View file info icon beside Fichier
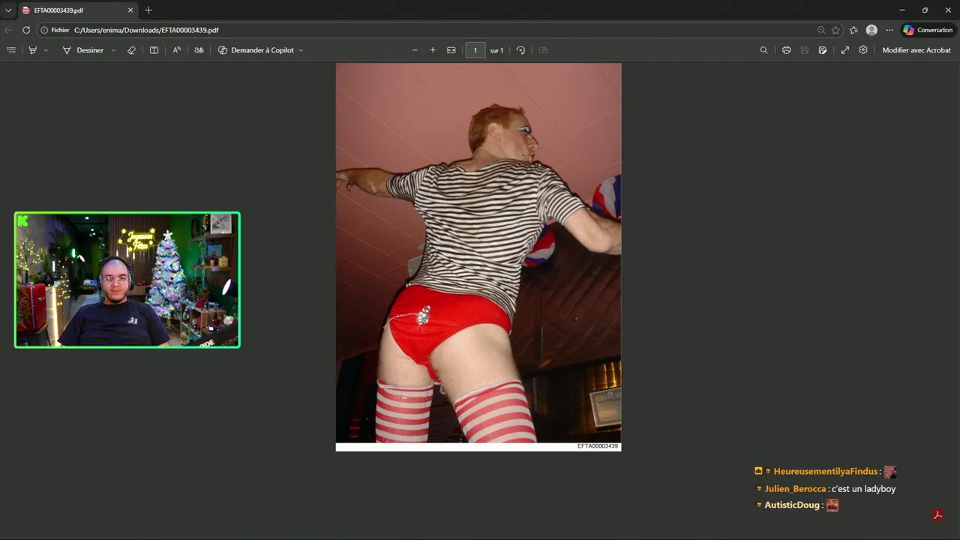The width and height of the screenshot is (960, 540). (x=44, y=30)
